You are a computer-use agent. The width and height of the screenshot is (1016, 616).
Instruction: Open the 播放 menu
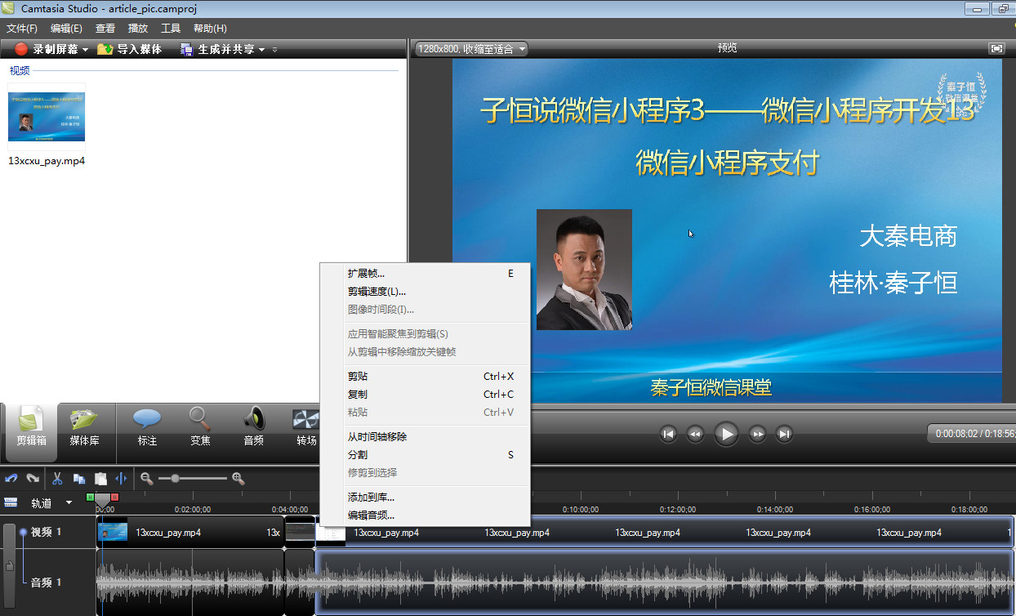138,29
